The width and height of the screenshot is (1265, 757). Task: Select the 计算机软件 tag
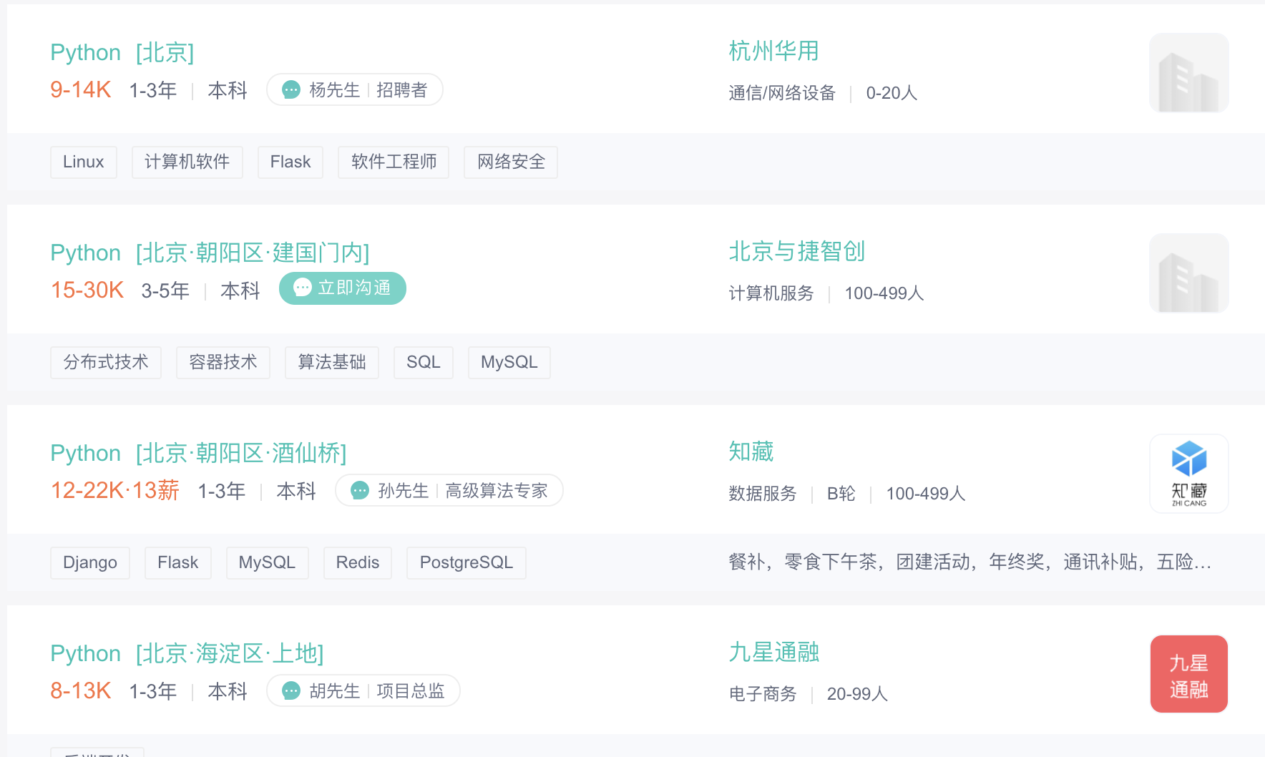pyautogui.click(x=187, y=162)
